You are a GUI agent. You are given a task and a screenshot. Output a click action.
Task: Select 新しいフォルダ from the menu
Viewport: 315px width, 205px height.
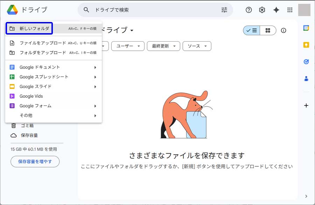(34, 29)
